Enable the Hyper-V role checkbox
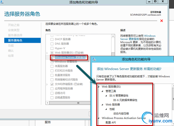 coord(52,48)
